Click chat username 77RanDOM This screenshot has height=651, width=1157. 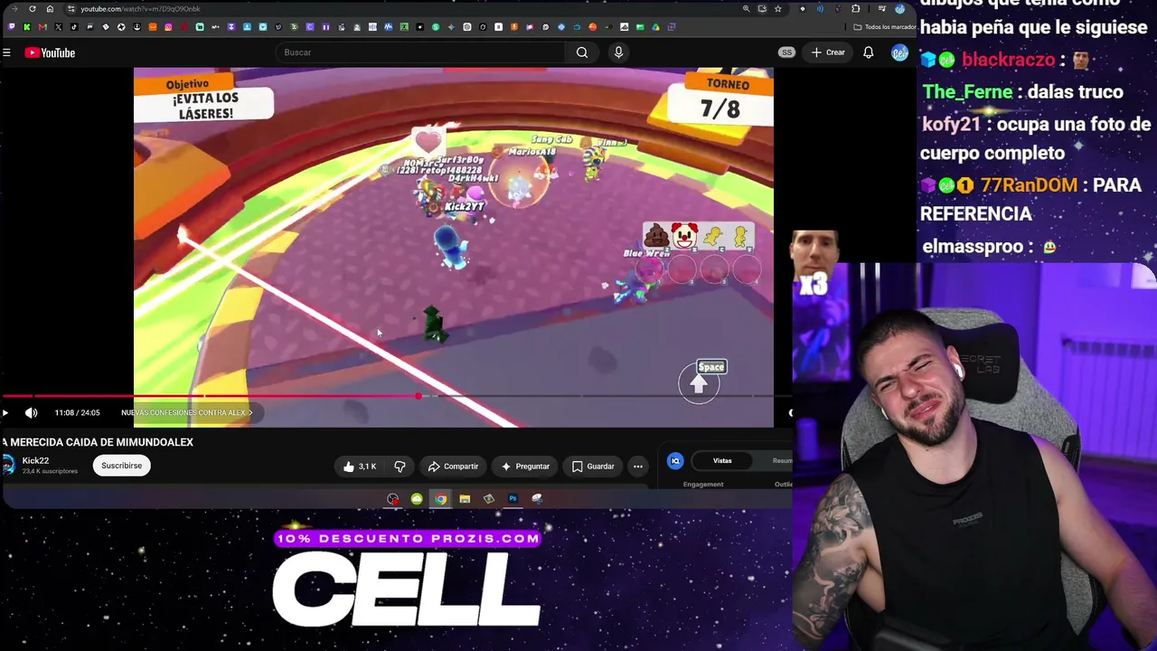tap(1029, 185)
